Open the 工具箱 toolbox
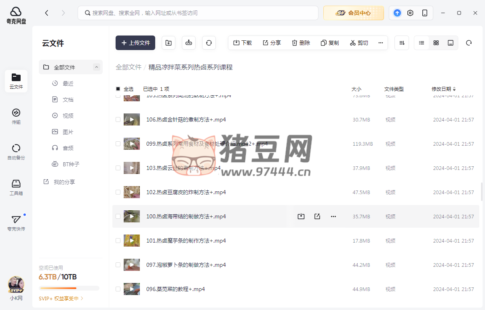 click(16, 187)
